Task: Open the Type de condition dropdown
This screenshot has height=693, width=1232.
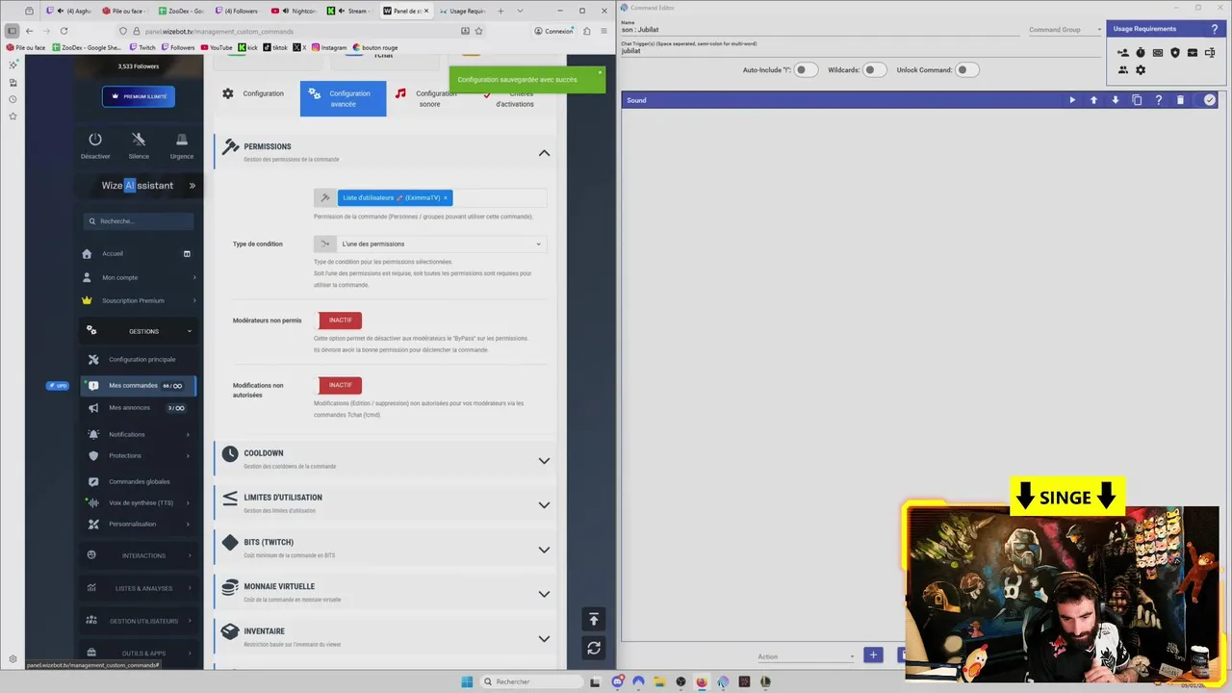Action: point(441,244)
